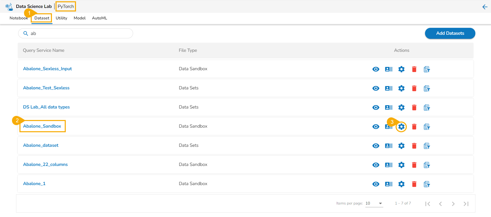
Task: Open gear settings for Abalone_1
Action: pos(401,184)
